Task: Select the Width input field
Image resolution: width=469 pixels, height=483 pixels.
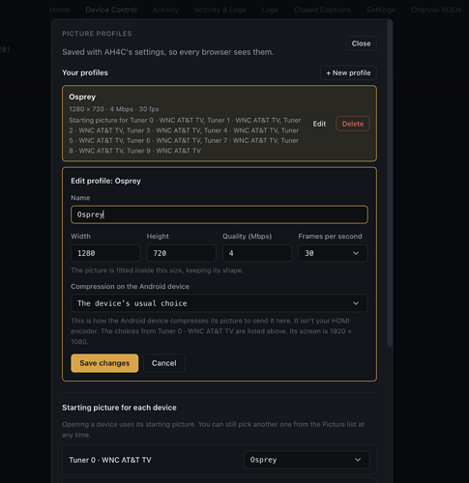Action: tap(105, 253)
